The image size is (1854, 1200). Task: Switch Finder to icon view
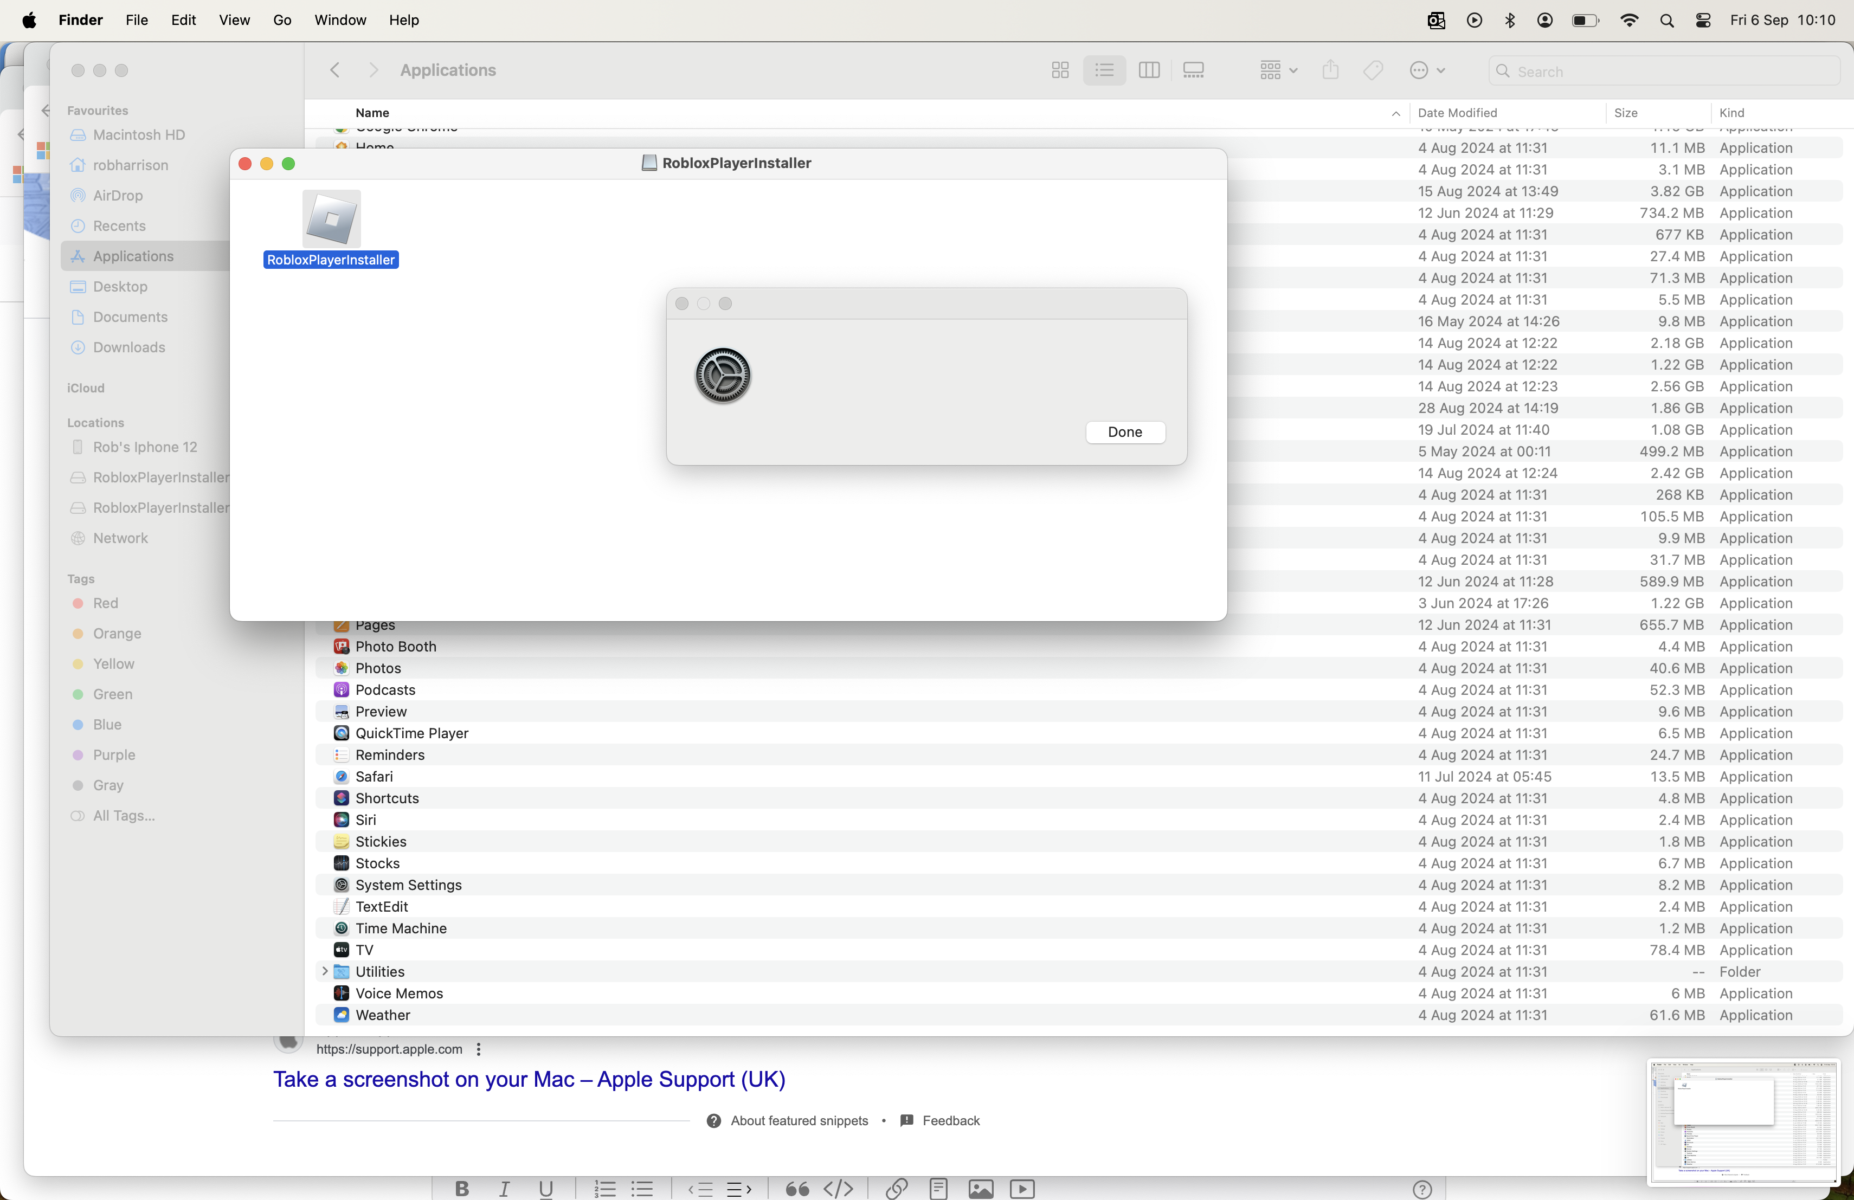click(1059, 71)
